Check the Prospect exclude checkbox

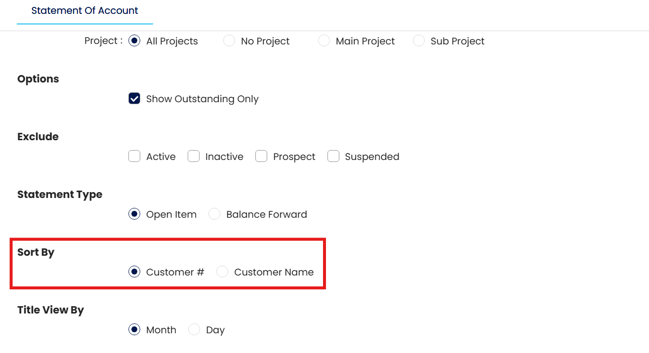click(261, 157)
